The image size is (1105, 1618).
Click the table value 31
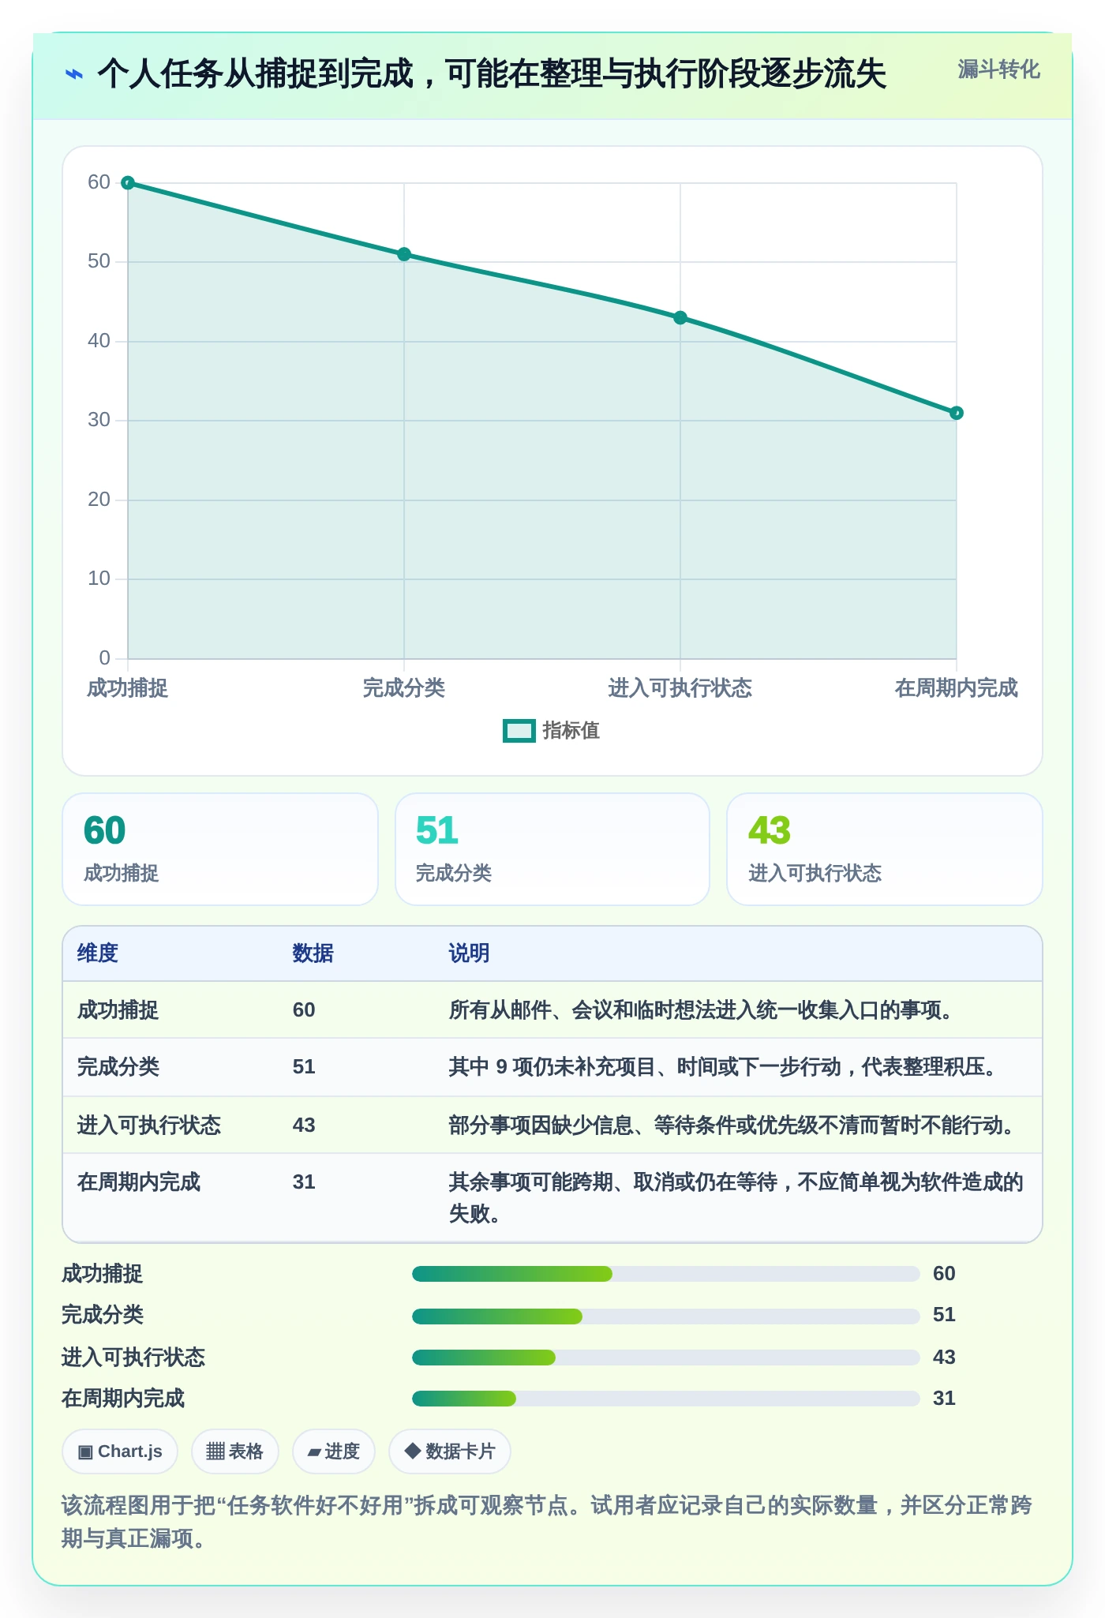(304, 1182)
